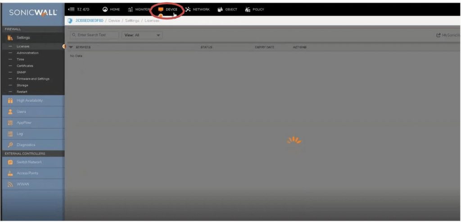This screenshot has width=461, height=222.
Task: Open the WWAN section
Action: pyautogui.click(x=33, y=184)
